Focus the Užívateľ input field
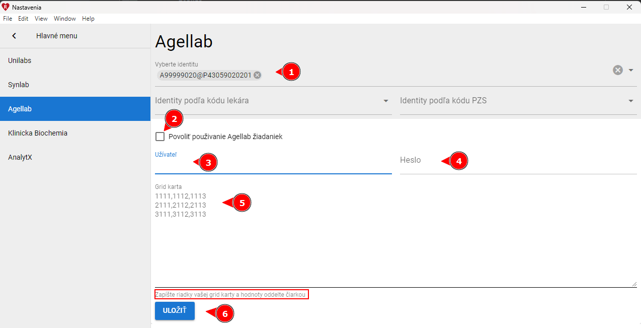This screenshot has width=641, height=328. tap(273, 162)
